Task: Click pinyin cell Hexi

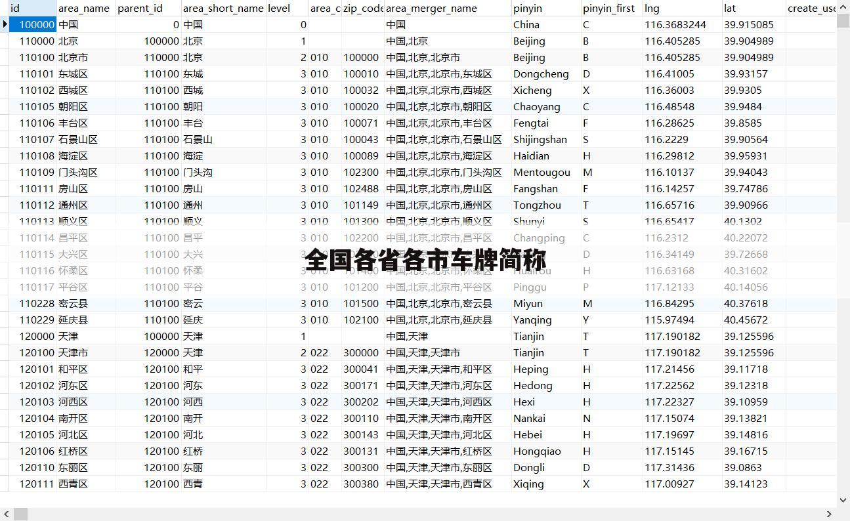Action: (x=546, y=402)
